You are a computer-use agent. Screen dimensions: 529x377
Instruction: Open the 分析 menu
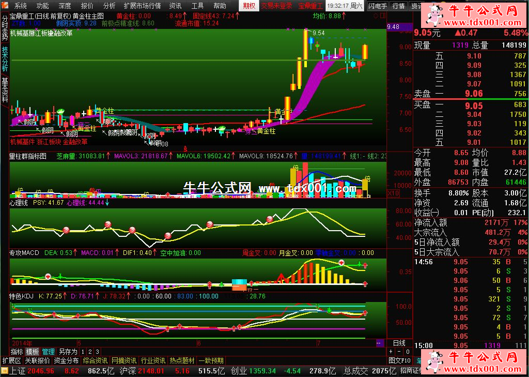pyautogui.click(x=109, y=6)
